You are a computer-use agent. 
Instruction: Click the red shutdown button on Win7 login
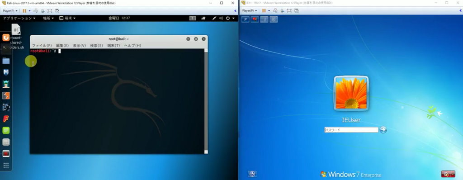(x=446, y=174)
